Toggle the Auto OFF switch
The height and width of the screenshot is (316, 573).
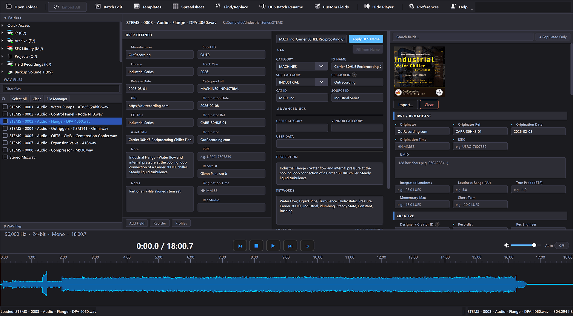point(562,246)
